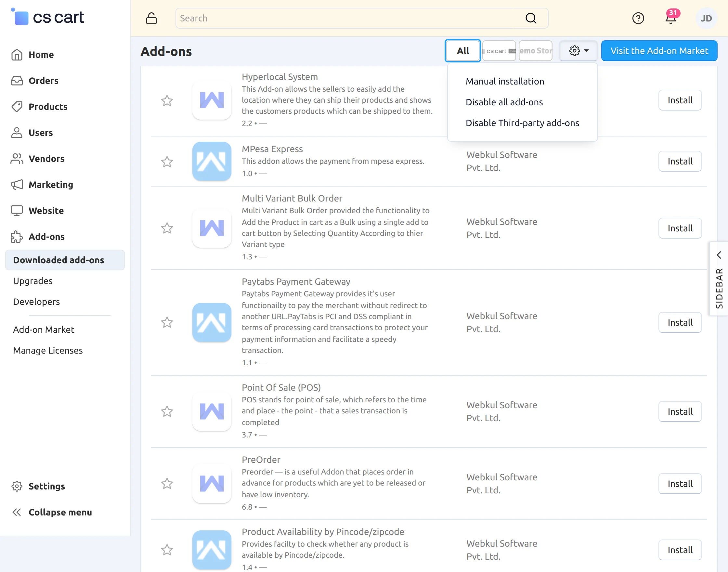The image size is (728, 572).
Task: Click the Multi Variant Bulk Order logo
Action: click(212, 228)
